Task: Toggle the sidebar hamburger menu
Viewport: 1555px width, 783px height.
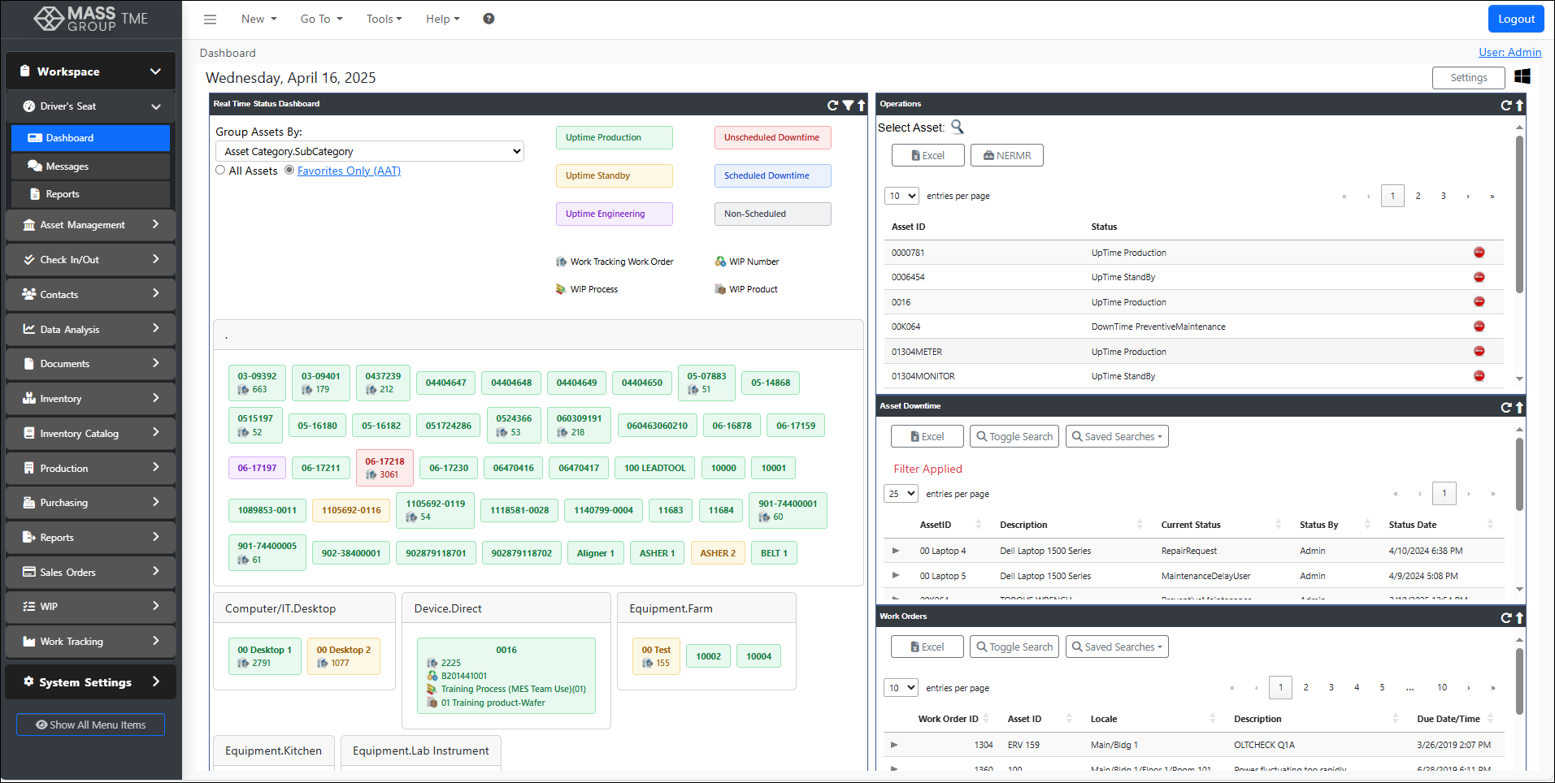Action: (210, 19)
